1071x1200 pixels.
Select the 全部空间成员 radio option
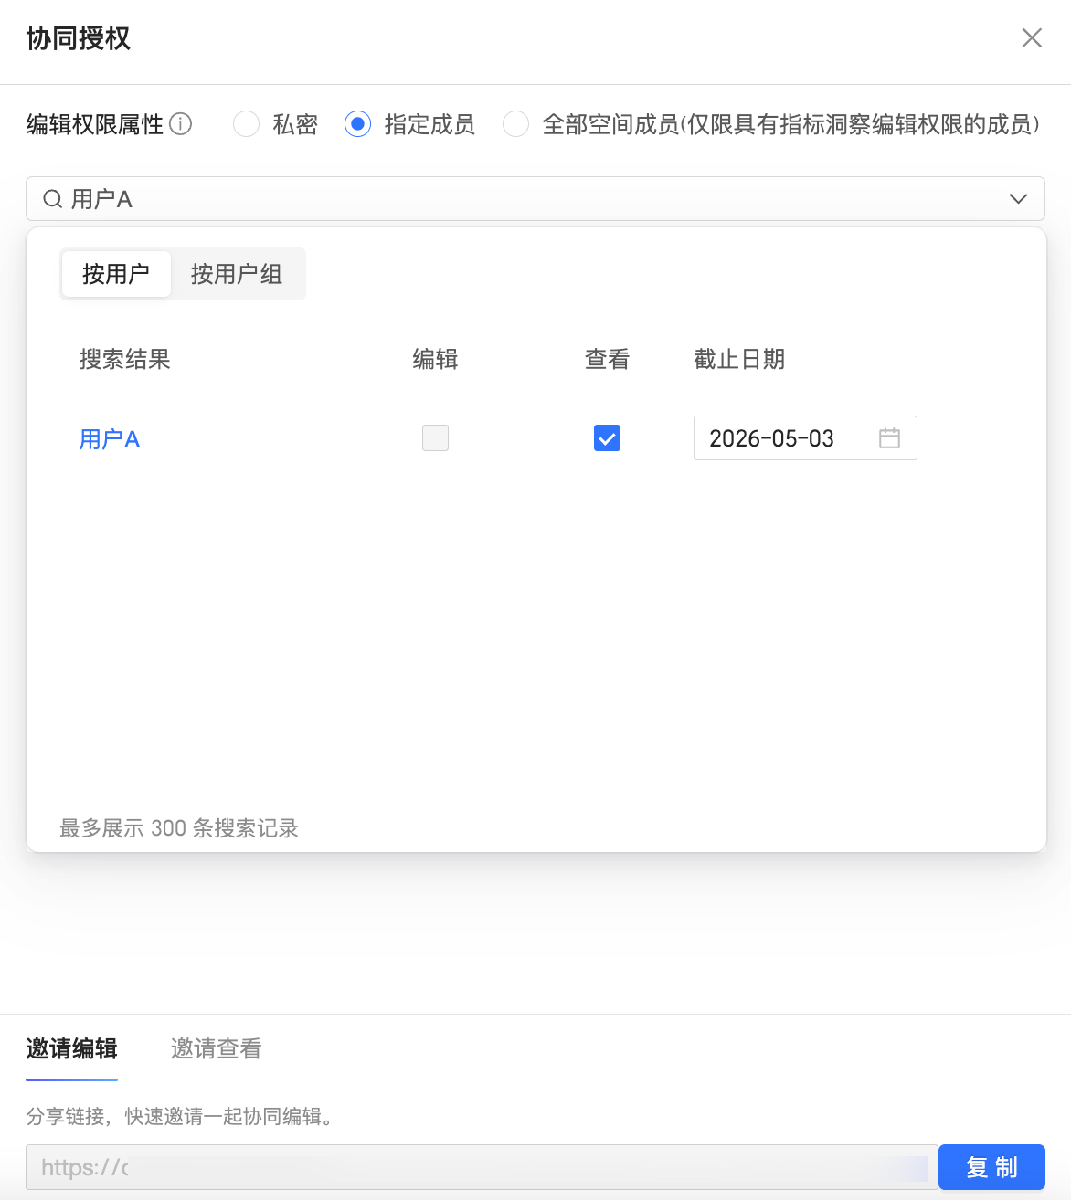(x=515, y=124)
